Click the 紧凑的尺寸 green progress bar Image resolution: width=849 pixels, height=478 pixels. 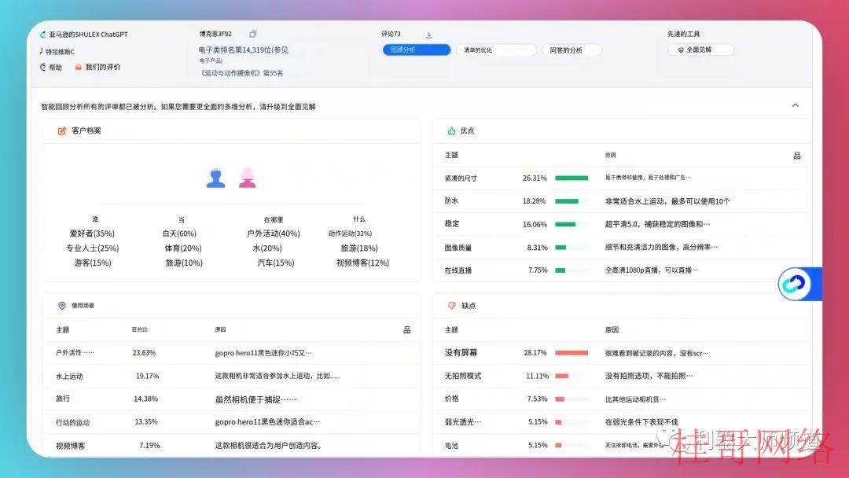pyautogui.click(x=572, y=178)
